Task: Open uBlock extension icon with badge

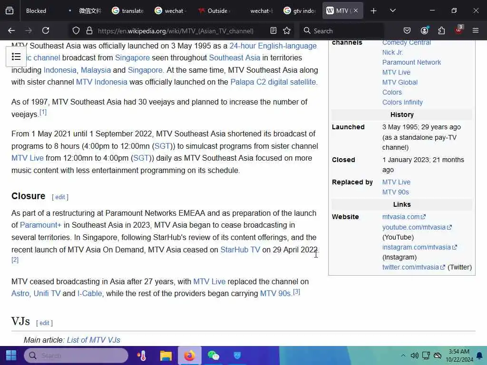Action: click(x=459, y=30)
